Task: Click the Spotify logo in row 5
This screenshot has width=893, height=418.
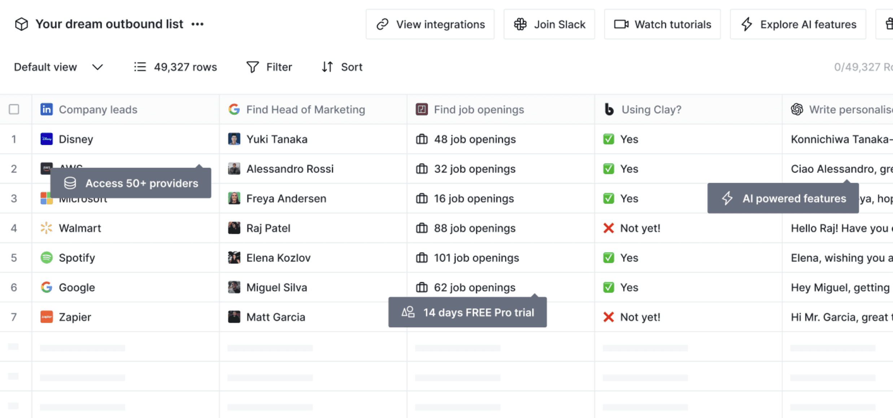Action: [x=47, y=258]
